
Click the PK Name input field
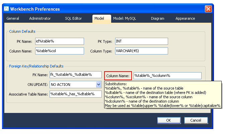tap(59, 41)
